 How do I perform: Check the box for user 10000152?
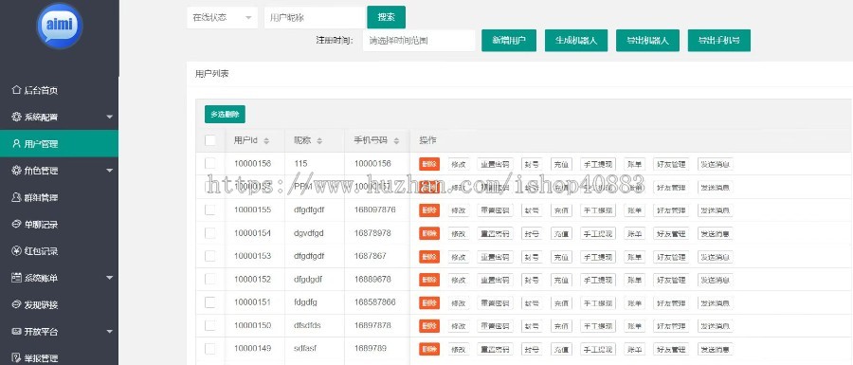tap(210, 279)
